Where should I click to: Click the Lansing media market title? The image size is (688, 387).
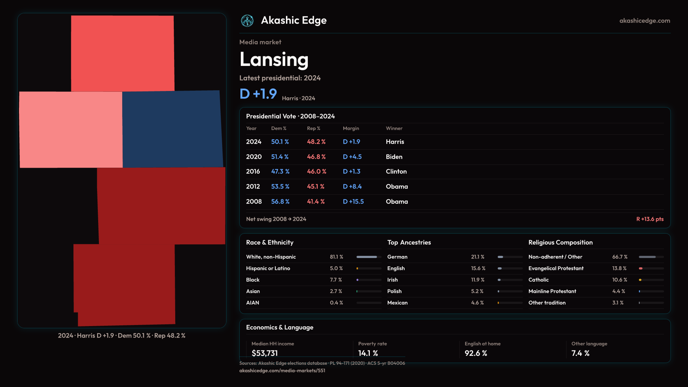[274, 59]
